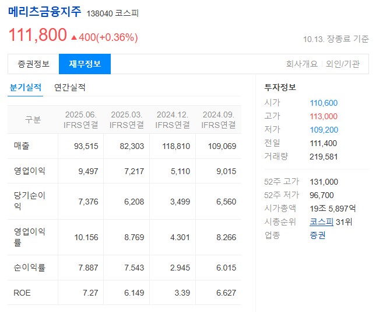Open the 증권 sector link

tap(318, 235)
